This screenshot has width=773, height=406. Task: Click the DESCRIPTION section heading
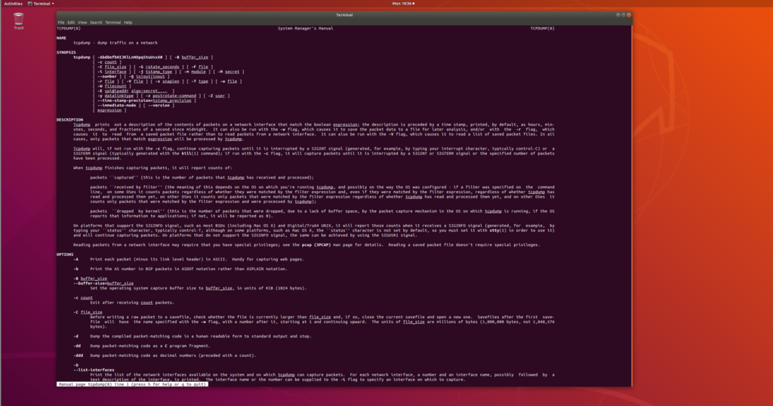pos(69,119)
